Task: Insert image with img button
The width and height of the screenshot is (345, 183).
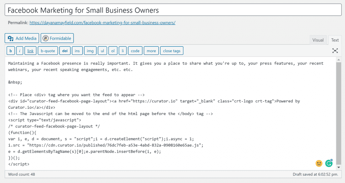Action: [90, 51]
